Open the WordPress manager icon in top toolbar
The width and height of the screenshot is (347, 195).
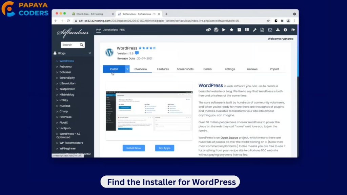coord(216,30)
